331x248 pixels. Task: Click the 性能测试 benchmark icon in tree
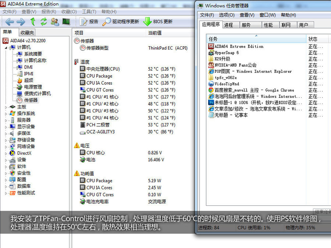13,193
